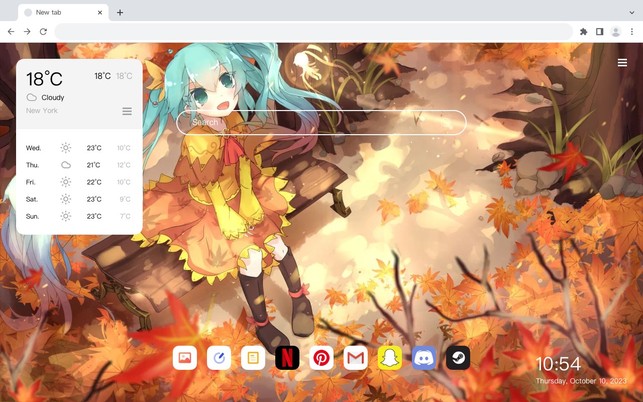Open the Chrome three-dot menu

(632, 32)
